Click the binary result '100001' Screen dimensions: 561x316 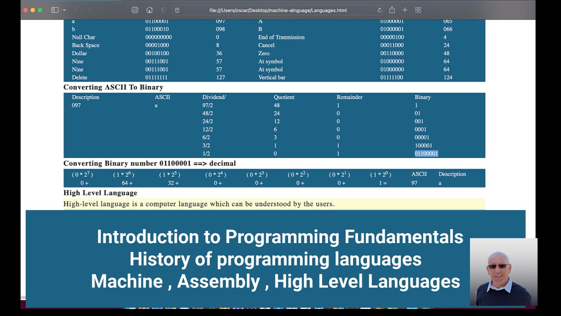(423, 145)
